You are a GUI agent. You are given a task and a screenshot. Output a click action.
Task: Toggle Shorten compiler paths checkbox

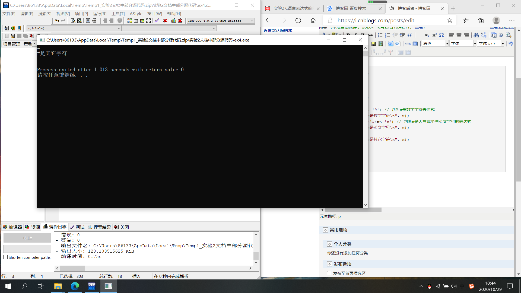5,257
